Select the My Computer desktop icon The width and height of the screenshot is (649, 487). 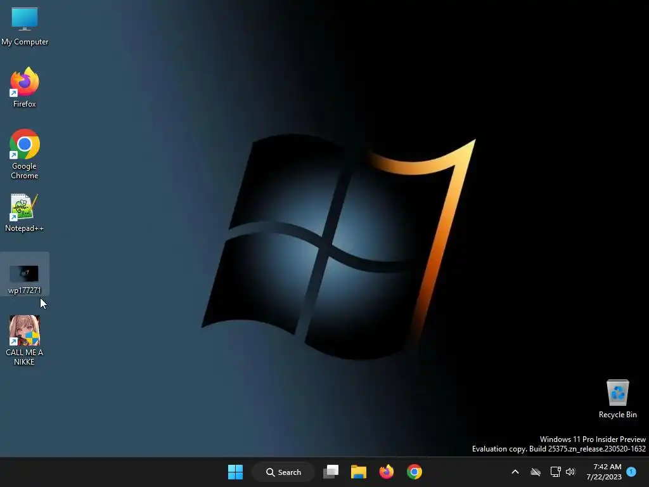[x=25, y=27]
